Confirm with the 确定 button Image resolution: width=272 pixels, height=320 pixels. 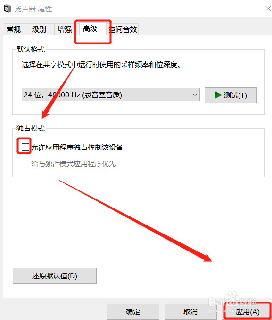pos(133,311)
